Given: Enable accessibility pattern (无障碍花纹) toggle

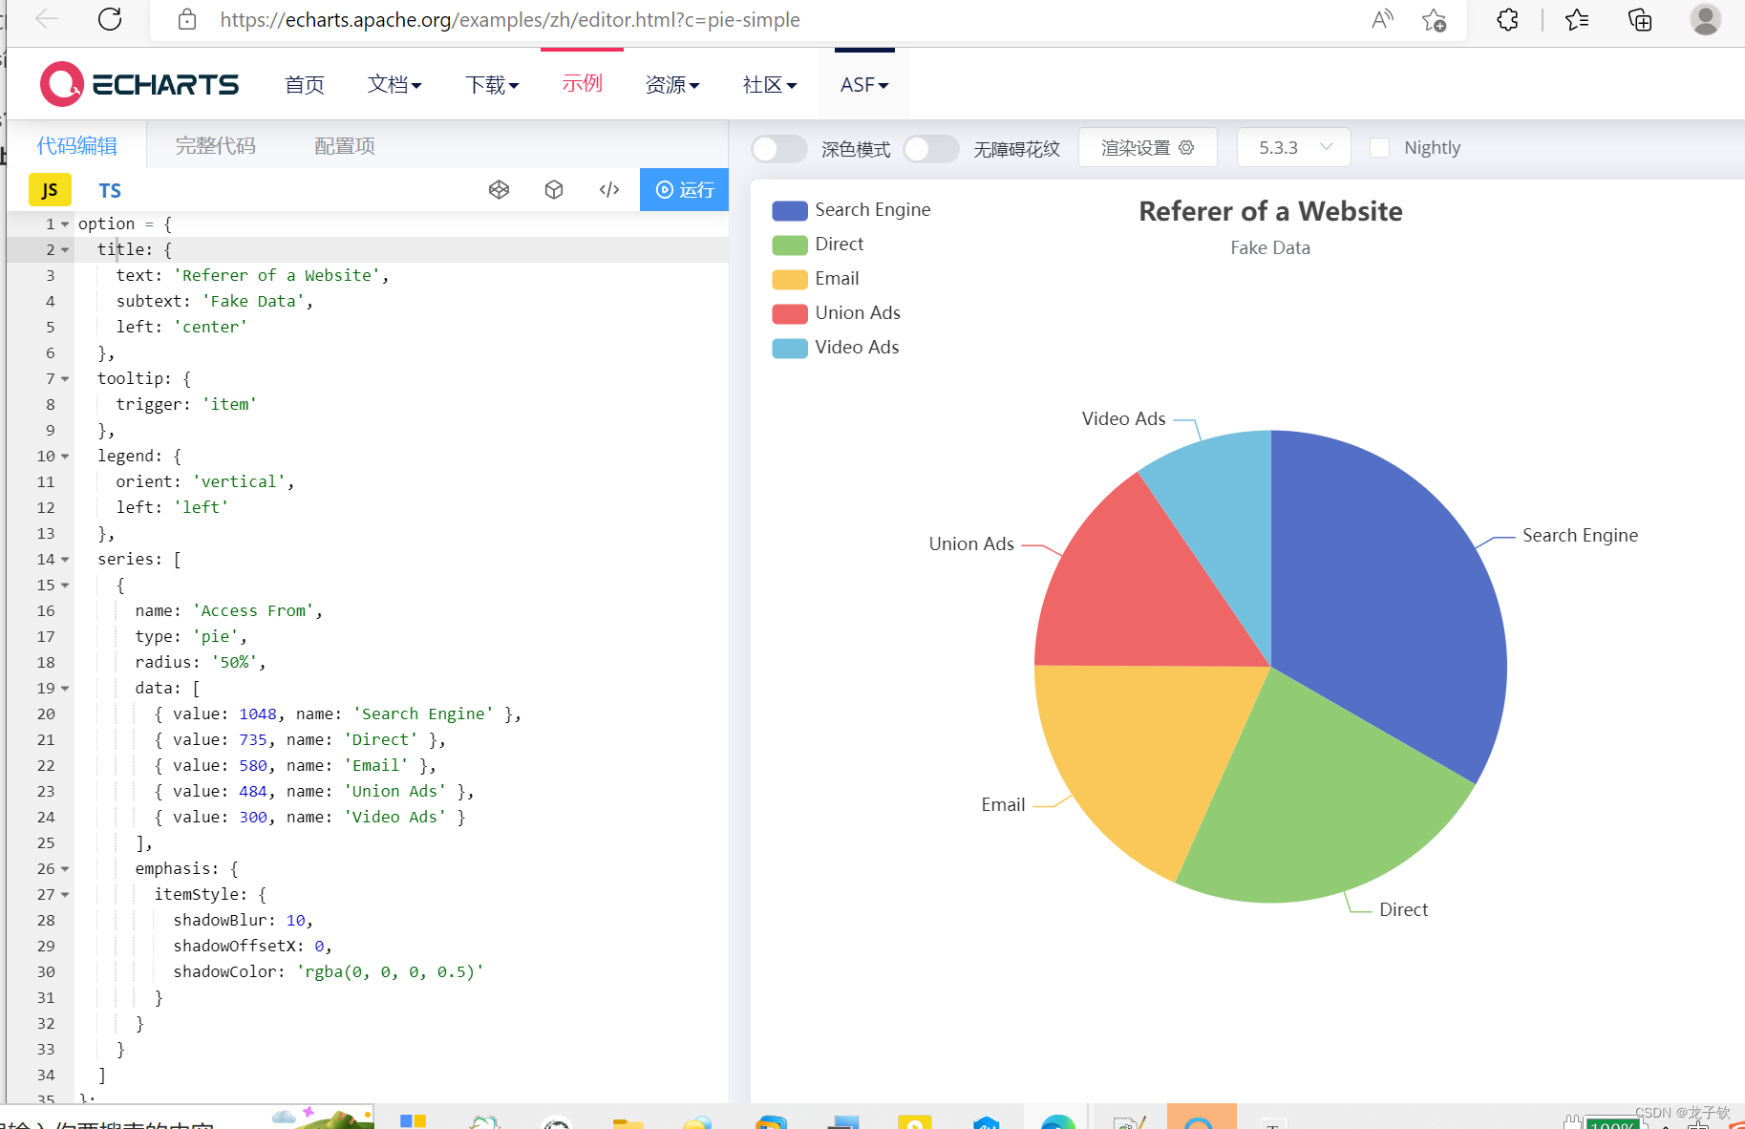Looking at the screenshot, I should [x=931, y=149].
